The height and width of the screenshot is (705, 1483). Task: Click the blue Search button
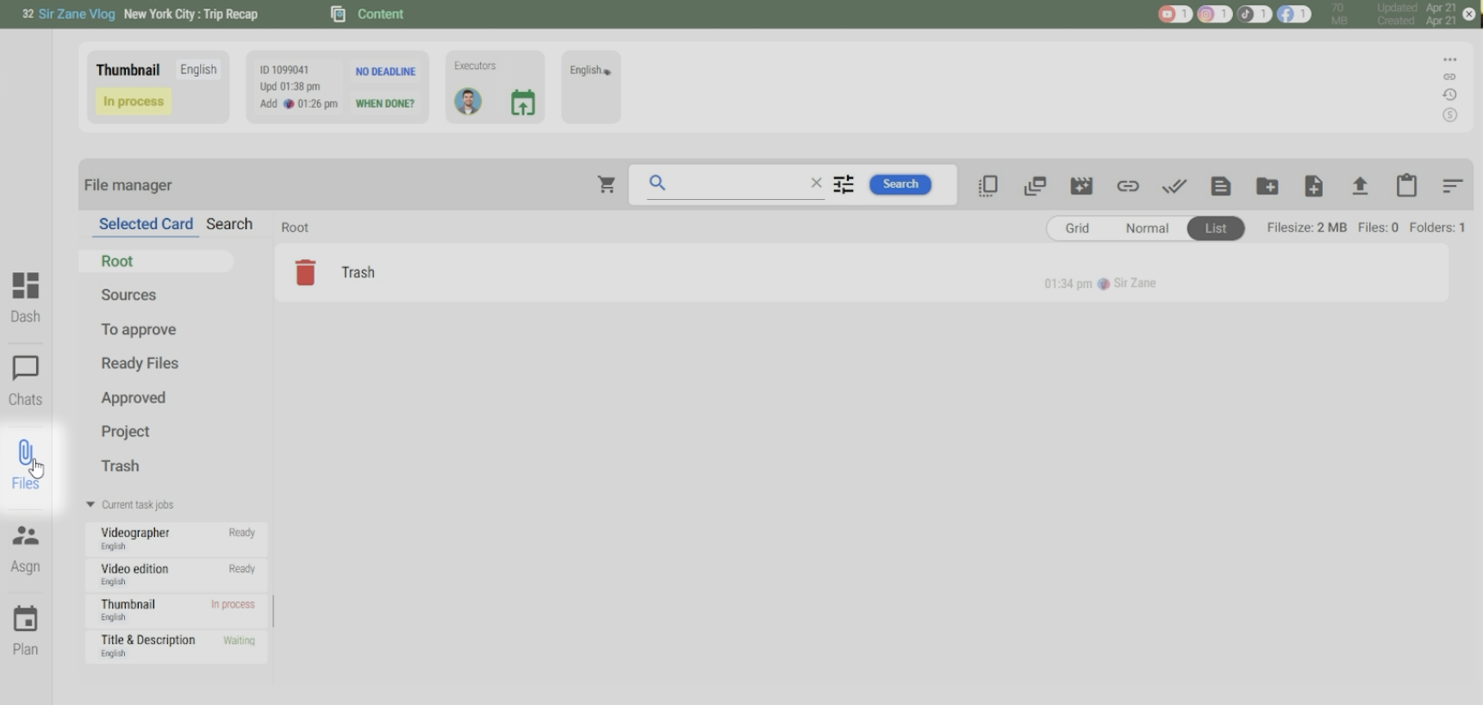pos(900,184)
